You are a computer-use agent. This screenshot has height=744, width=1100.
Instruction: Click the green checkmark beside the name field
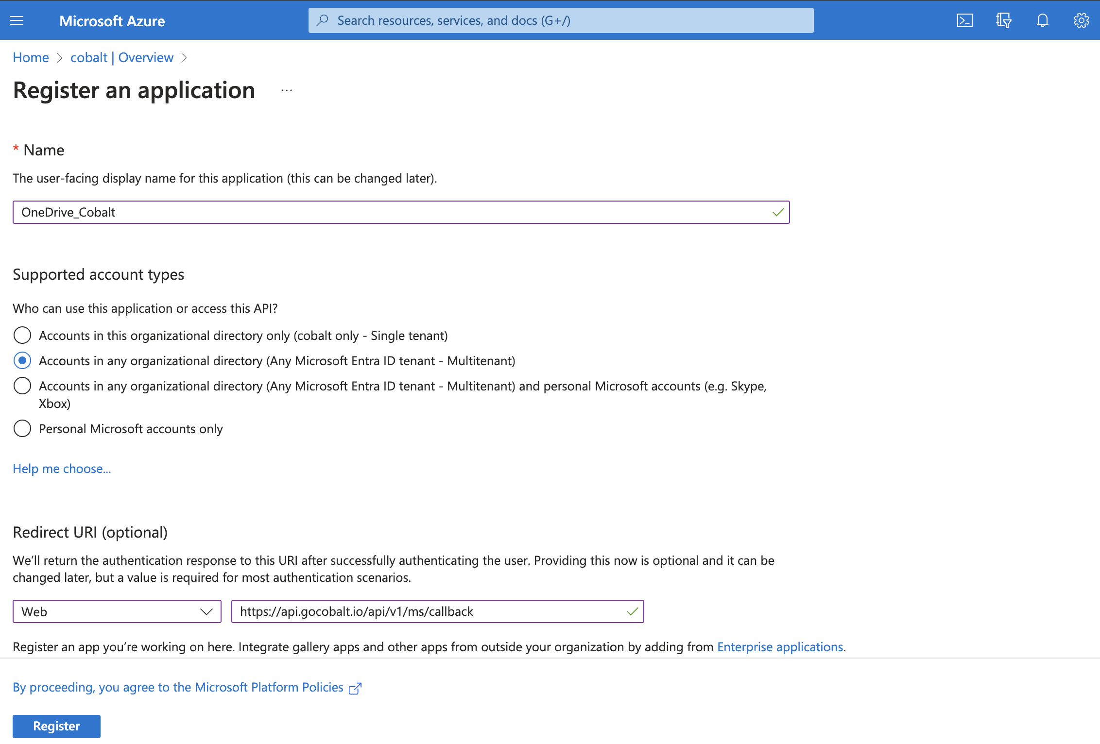tap(777, 212)
